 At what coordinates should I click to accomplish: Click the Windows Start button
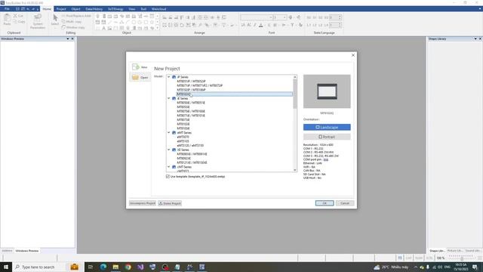coord(6,267)
